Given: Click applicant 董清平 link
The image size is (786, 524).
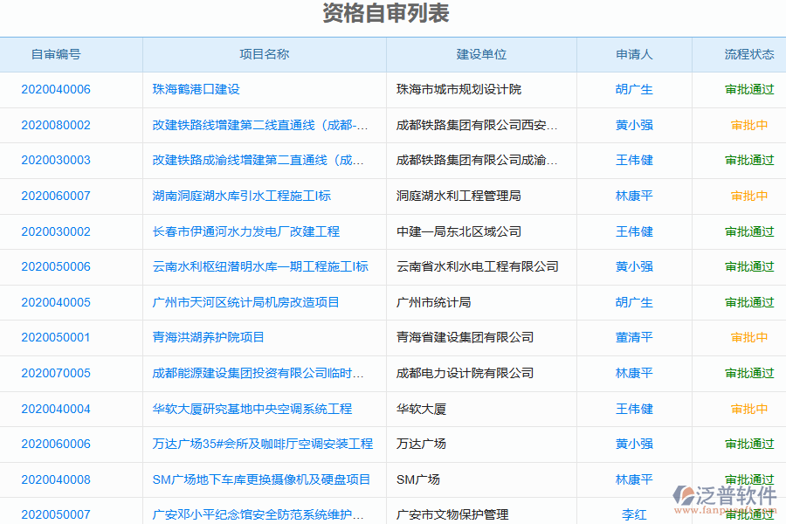Looking at the screenshot, I should (x=635, y=337).
